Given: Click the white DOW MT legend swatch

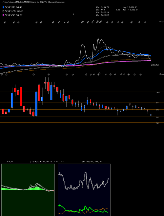Looking at the screenshot, I should (x=3, y=11).
